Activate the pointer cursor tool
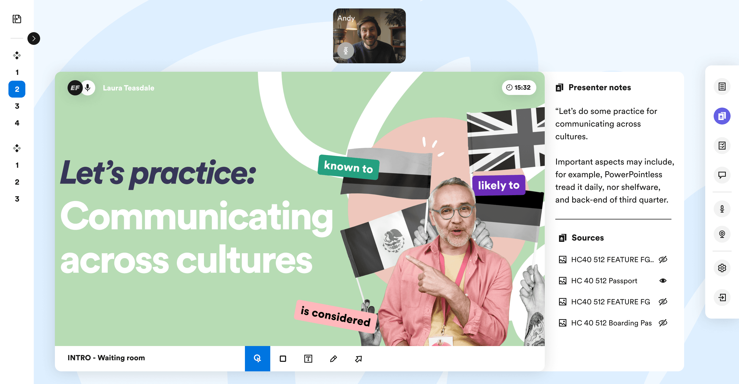Image resolution: width=739 pixels, height=384 pixels. point(257,358)
